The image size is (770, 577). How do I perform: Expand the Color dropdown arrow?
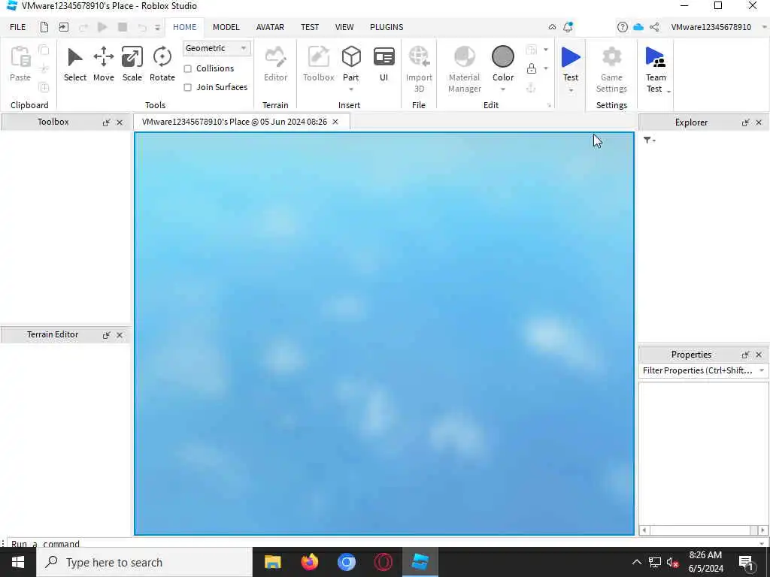pyautogui.click(x=503, y=89)
